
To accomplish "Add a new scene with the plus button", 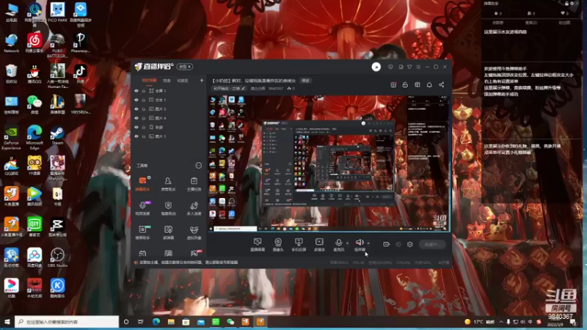I will (201, 81).
